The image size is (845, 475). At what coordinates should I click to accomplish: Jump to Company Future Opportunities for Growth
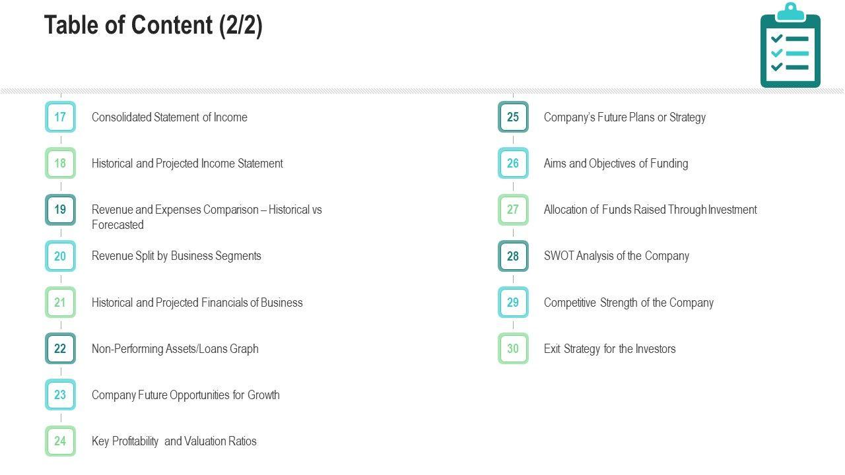[x=186, y=395]
